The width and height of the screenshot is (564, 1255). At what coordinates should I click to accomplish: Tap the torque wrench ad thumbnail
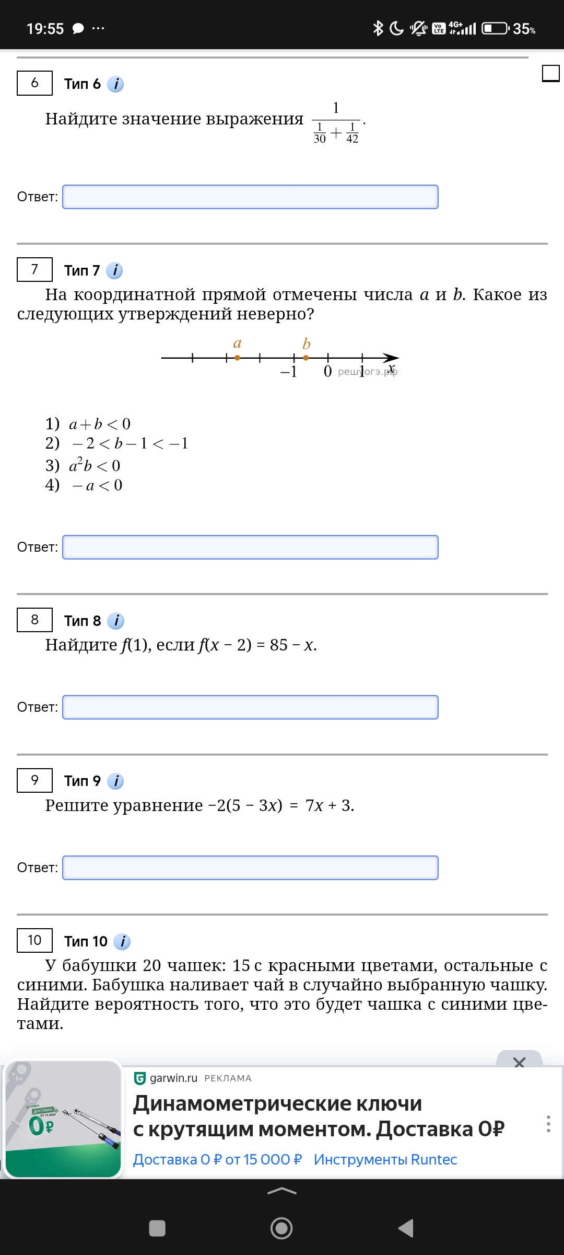tap(63, 1120)
